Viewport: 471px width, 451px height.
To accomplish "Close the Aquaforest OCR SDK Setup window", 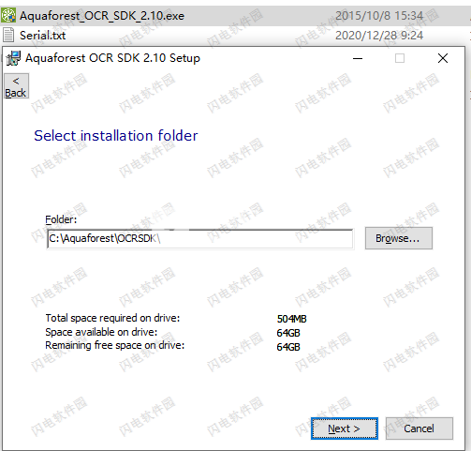I will [443, 58].
